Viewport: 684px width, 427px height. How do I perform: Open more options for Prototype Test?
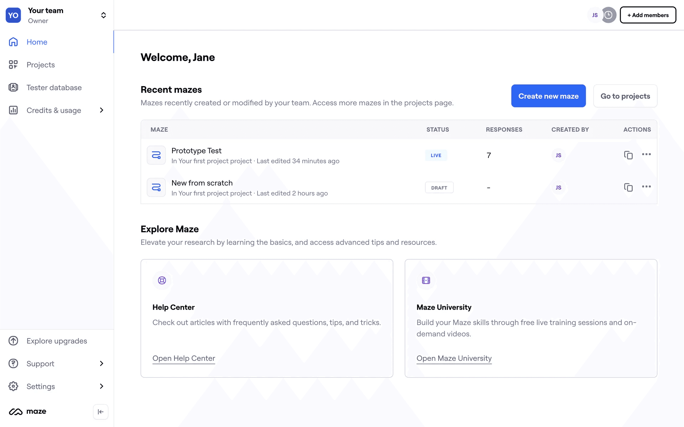pyautogui.click(x=646, y=154)
